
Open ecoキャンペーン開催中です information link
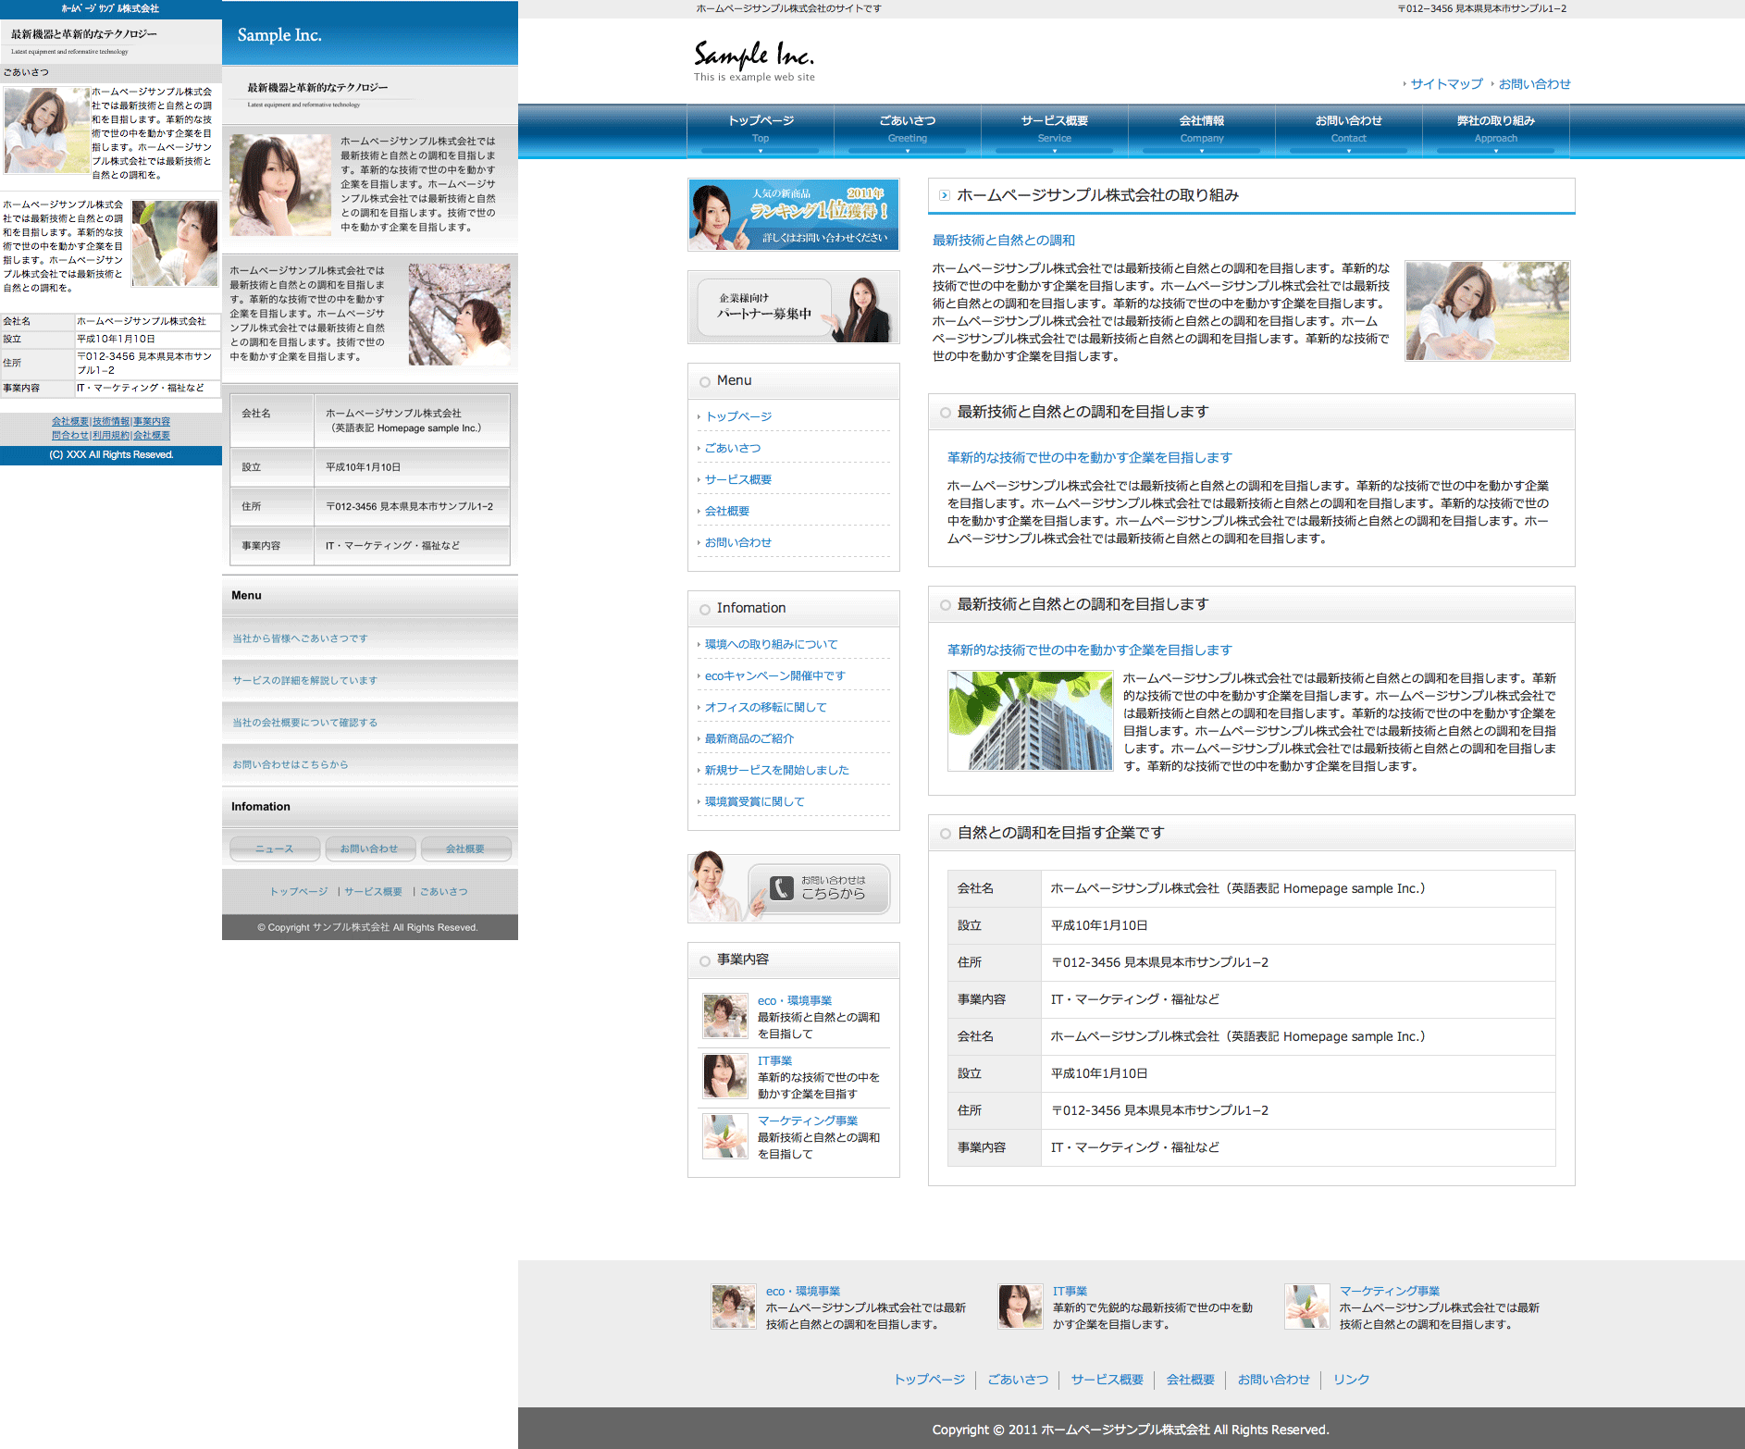[774, 675]
